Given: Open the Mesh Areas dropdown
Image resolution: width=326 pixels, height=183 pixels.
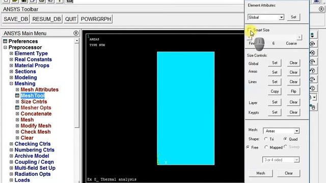Looking at the screenshot, I should 296,131.
